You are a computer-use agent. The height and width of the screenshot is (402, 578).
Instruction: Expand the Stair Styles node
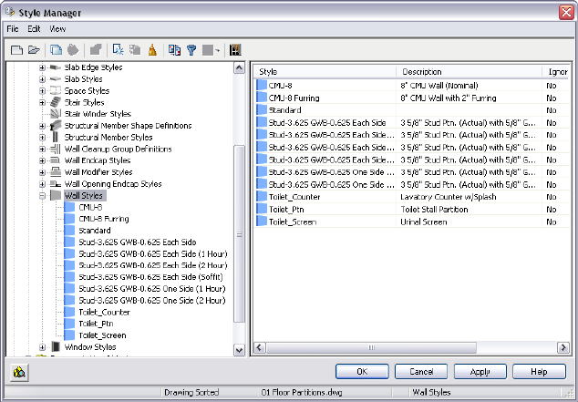[x=42, y=102]
